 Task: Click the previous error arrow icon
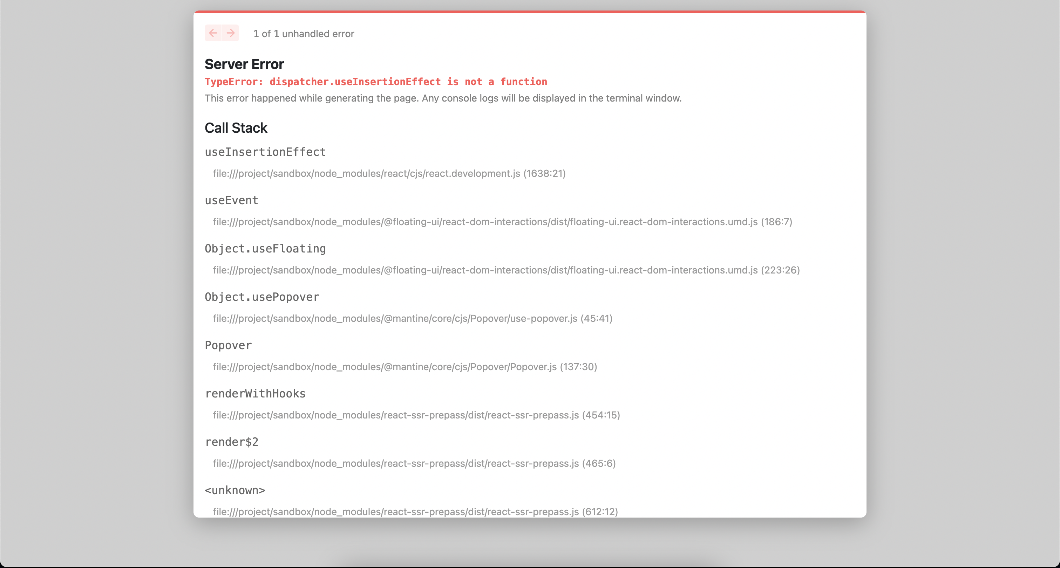click(213, 33)
